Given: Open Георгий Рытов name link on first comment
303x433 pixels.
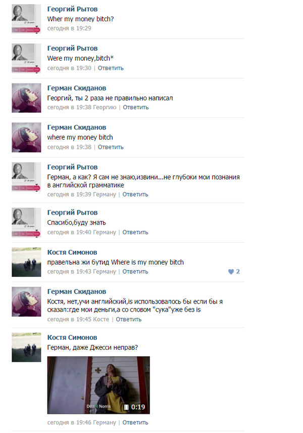Looking at the screenshot, I should click(x=72, y=9).
